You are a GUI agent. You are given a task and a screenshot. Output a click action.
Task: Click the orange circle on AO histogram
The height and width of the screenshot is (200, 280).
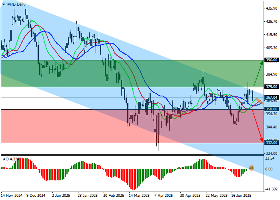click(252, 168)
